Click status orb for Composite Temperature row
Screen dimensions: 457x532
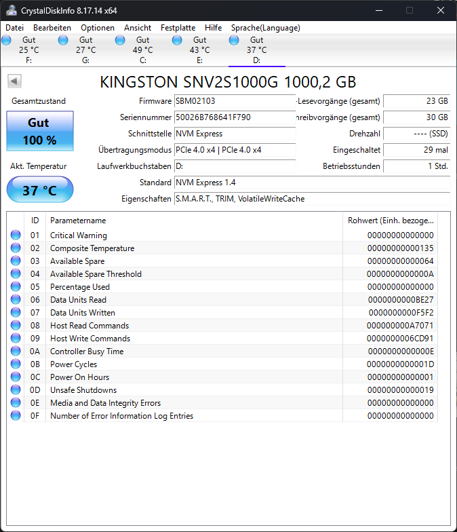[x=16, y=248]
